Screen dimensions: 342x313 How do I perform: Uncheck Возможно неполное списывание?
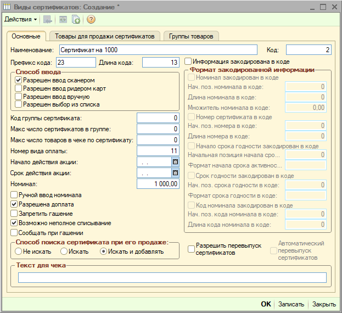14,223
